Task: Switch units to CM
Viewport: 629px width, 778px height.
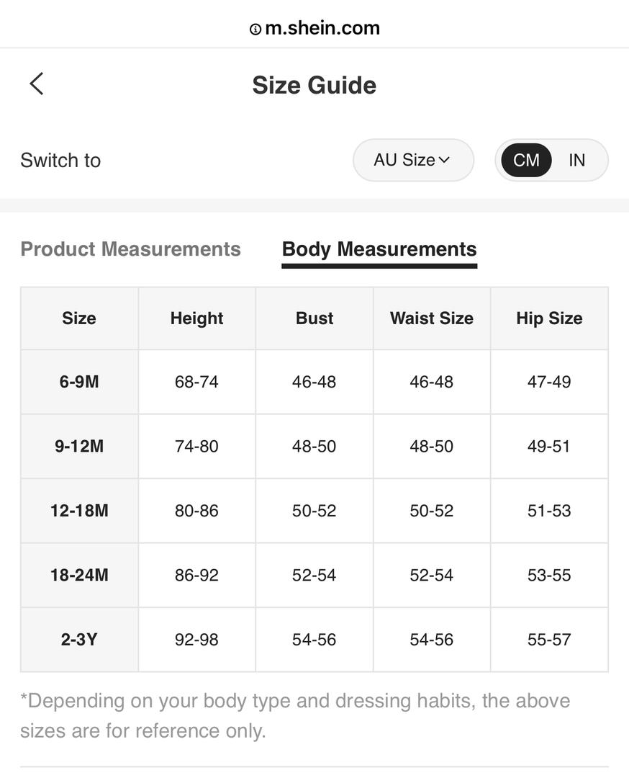Action: pos(526,160)
